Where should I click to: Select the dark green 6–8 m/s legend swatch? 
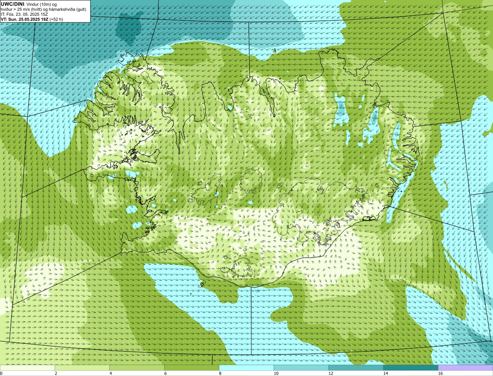pos(191,368)
